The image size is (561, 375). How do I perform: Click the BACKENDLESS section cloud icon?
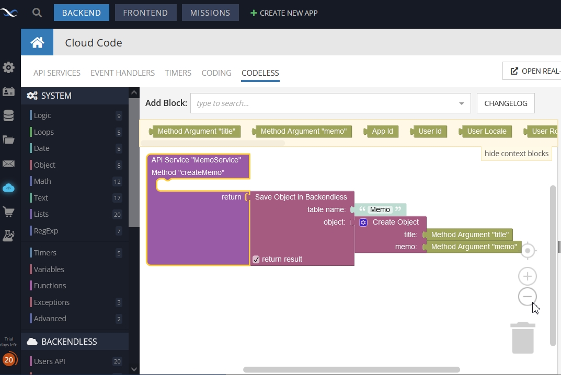point(32,342)
